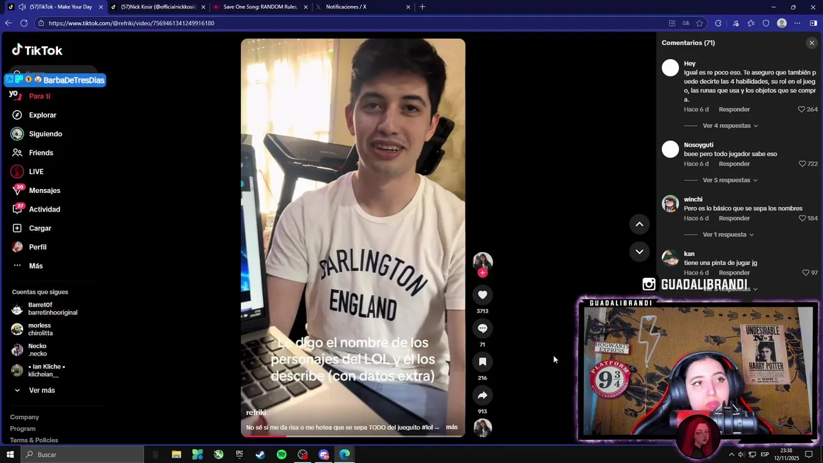823x463 pixels.
Task: Follow creator with red plus badge
Action: pyautogui.click(x=482, y=273)
